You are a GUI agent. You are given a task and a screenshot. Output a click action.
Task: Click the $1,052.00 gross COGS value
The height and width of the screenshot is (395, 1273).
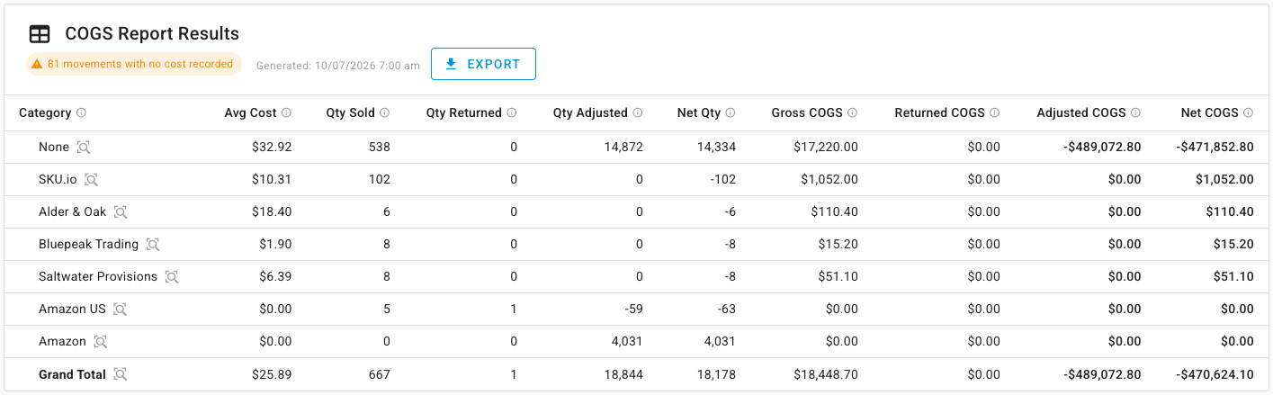[829, 179]
